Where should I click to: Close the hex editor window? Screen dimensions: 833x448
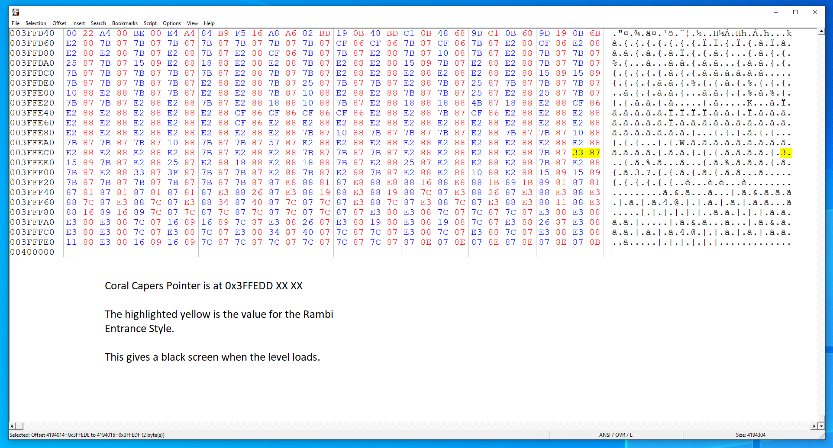815,12
